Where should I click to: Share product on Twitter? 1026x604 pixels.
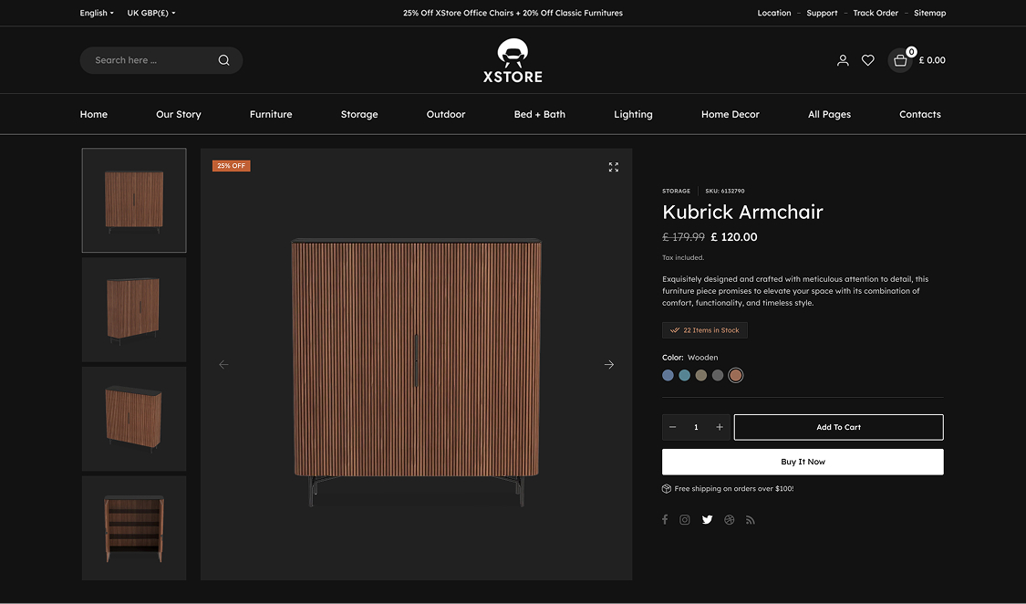707,520
